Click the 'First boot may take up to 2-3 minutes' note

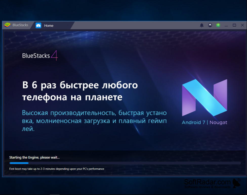click(x=57, y=169)
